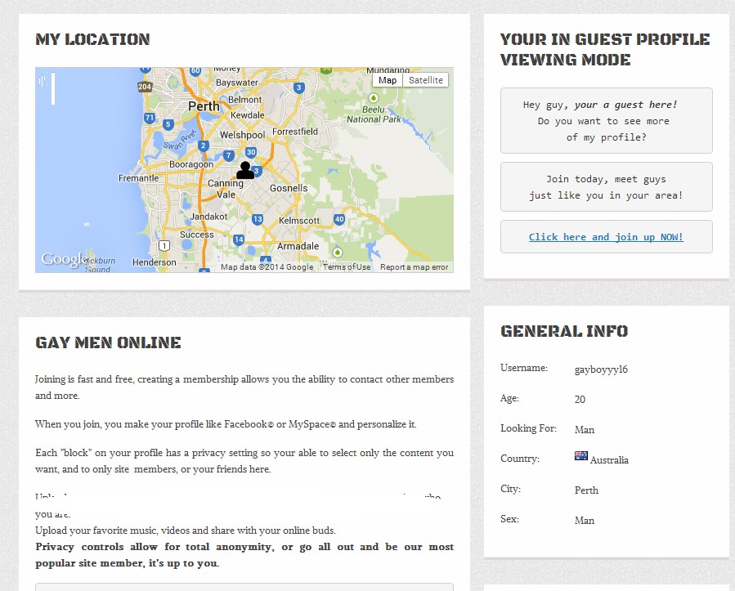Click route 71 shield on coast
735x591 pixels.
pos(150,118)
